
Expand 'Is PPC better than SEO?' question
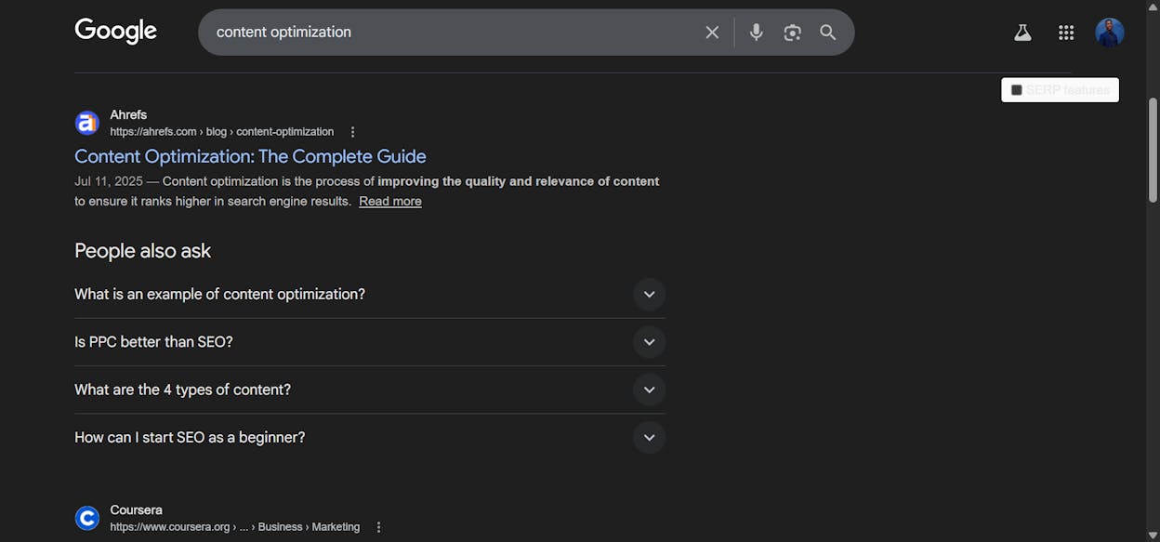(x=370, y=342)
